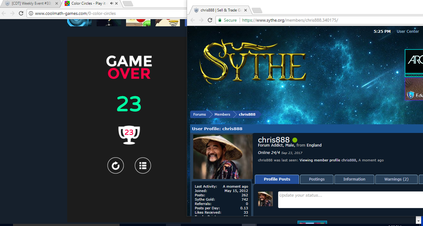Click the Joined date May 15, 2012

236,191
